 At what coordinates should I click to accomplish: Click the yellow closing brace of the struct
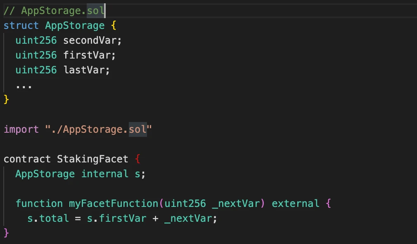(6, 99)
